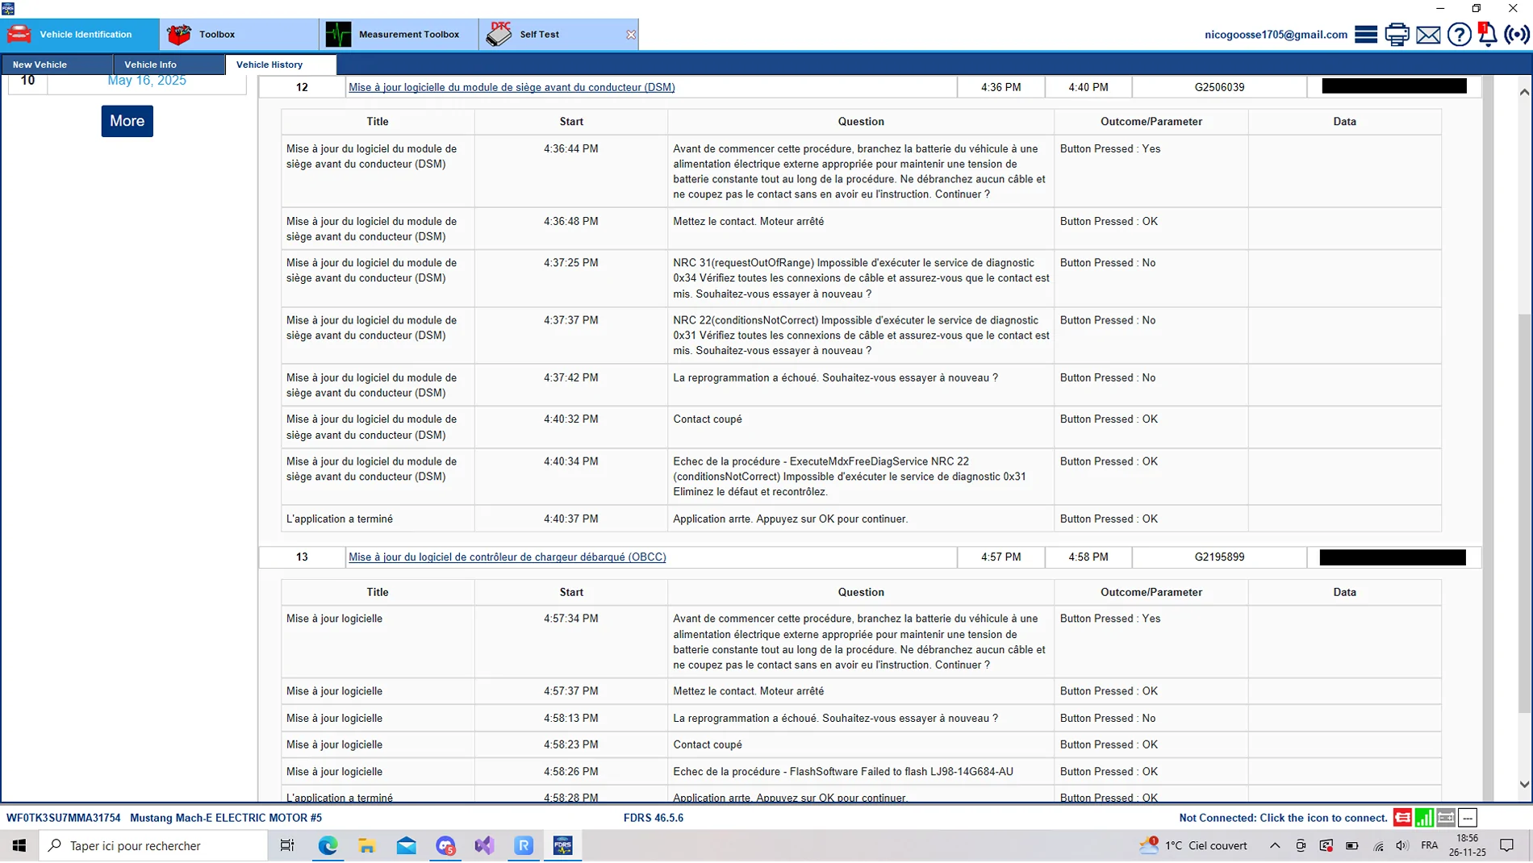Image resolution: width=1533 pixels, height=863 pixels.
Task: Open the Wi-Fi network icon in the system tray
Action: pos(1378,845)
